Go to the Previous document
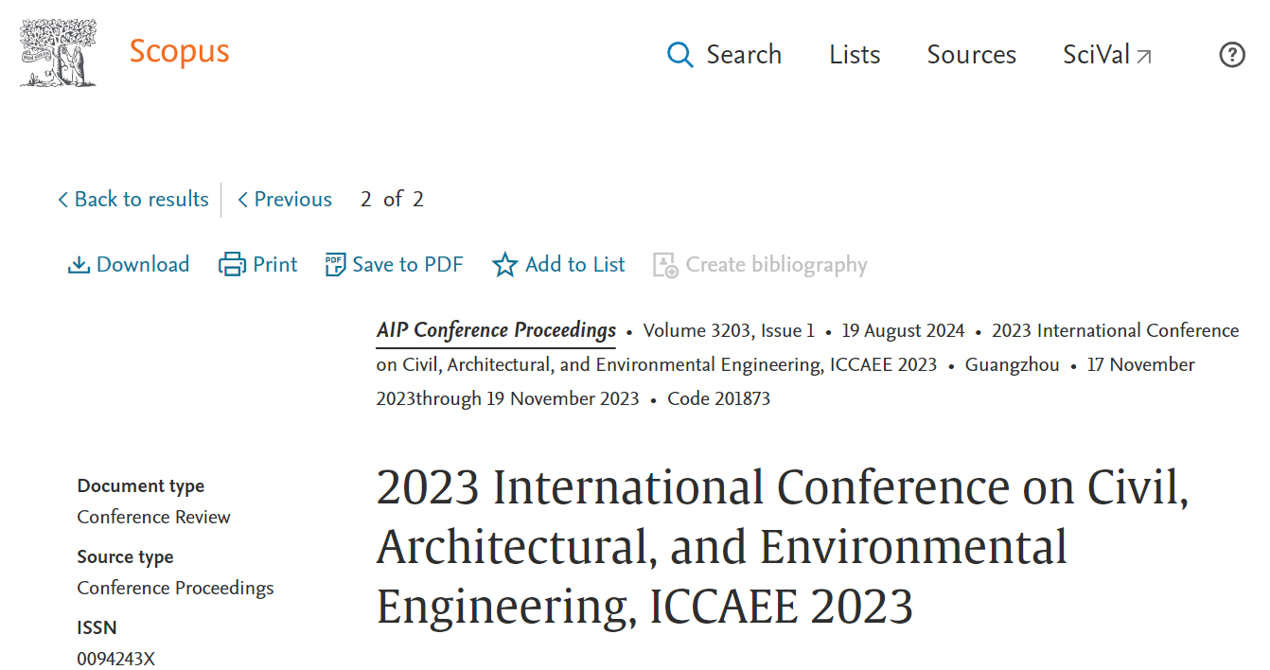 285,200
